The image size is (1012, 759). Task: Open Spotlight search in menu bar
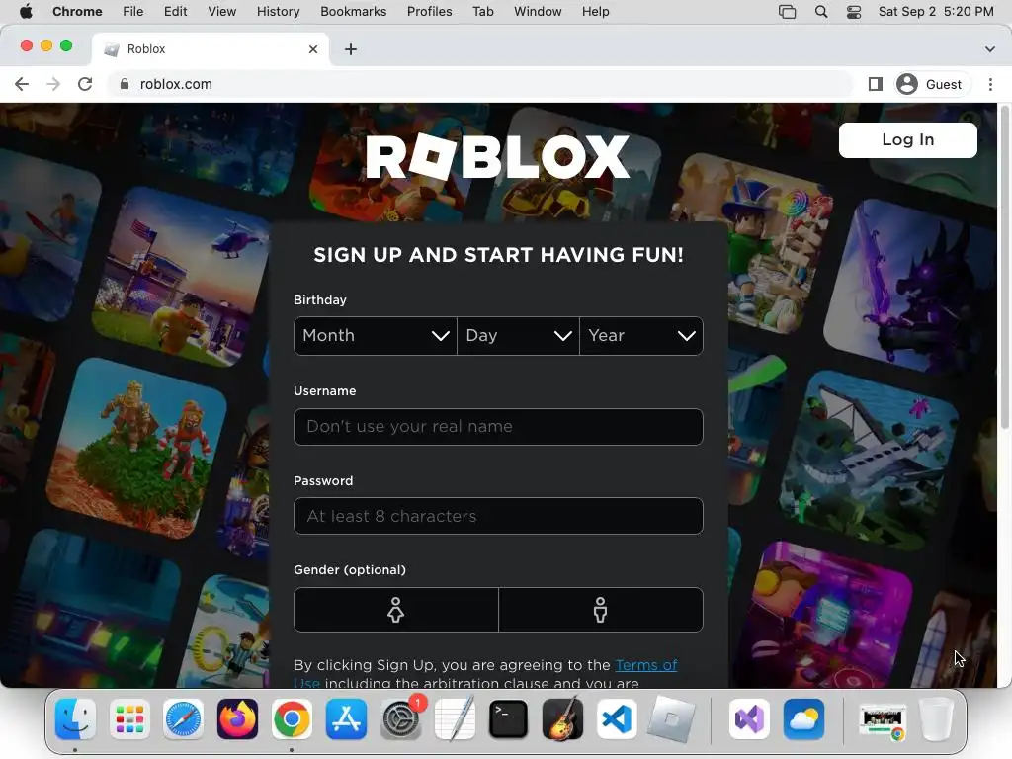(821, 12)
